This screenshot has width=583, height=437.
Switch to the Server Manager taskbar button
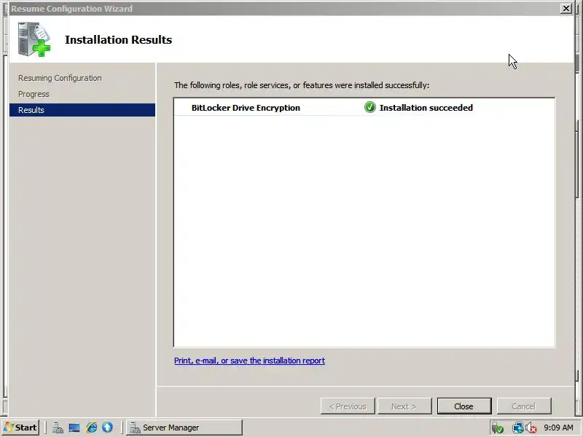(x=184, y=428)
